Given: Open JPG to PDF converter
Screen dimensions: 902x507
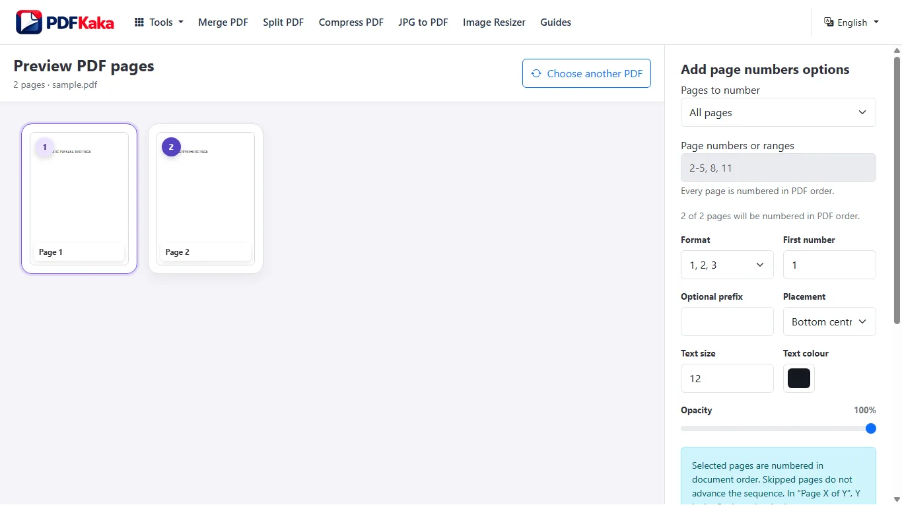Looking at the screenshot, I should [423, 22].
